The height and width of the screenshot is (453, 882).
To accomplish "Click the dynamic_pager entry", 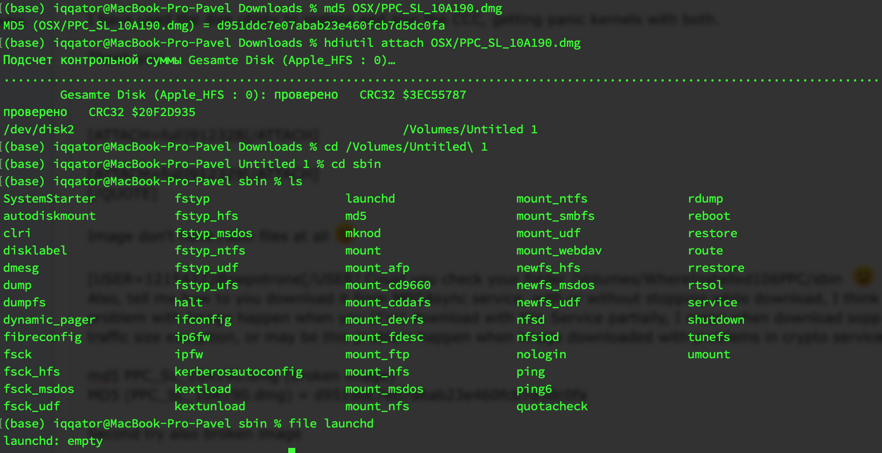I will (x=49, y=320).
